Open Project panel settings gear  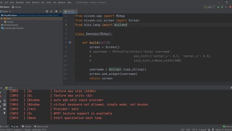[56, 11]
